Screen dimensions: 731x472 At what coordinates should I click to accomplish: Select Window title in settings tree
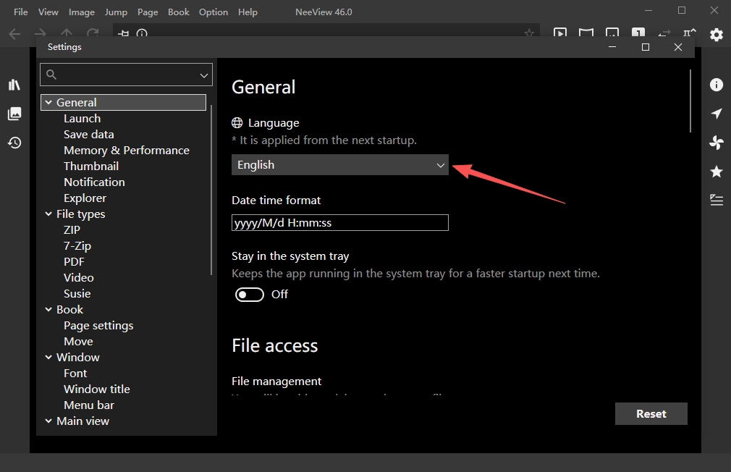pyautogui.click(x=96, y=389)
